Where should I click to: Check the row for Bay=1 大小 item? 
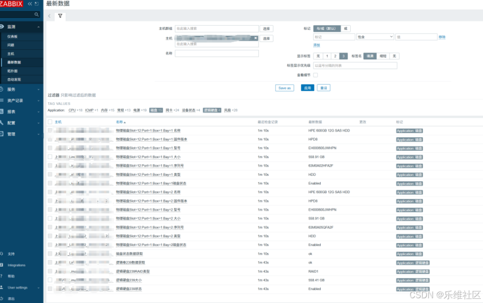(50, 156)
